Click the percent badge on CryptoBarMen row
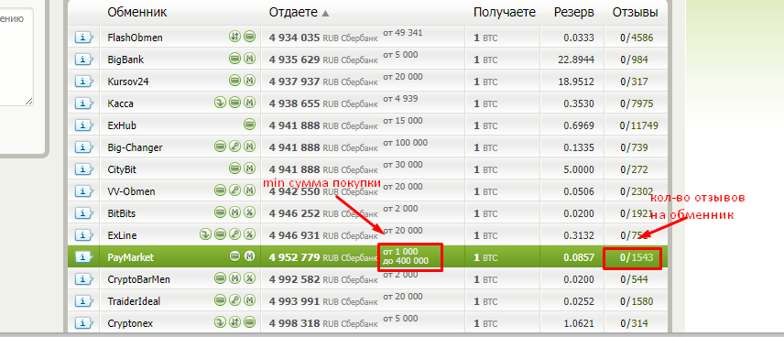The width and height of the screenshot is (784, 337). pyautogui.click(x=249, y=278)
